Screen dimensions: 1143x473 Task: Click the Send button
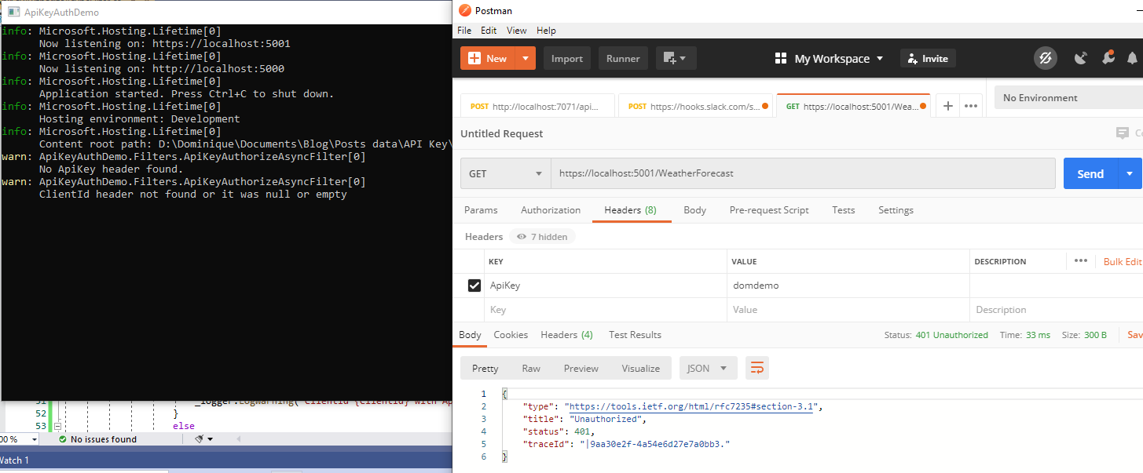[1090, 173]
